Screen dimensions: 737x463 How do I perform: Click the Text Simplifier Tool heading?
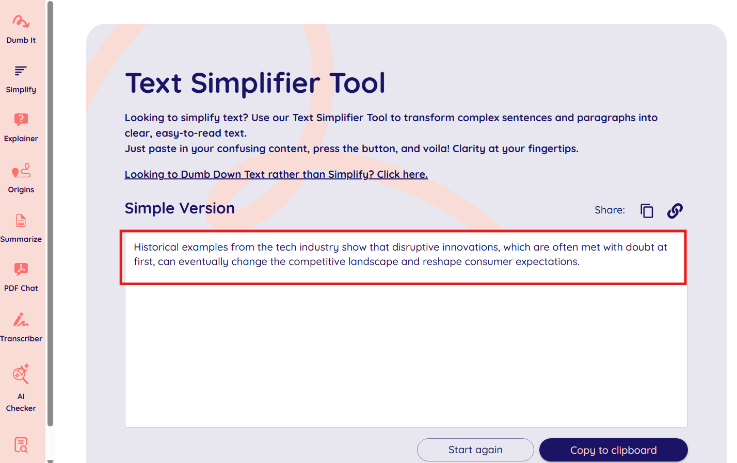(255, 83)
